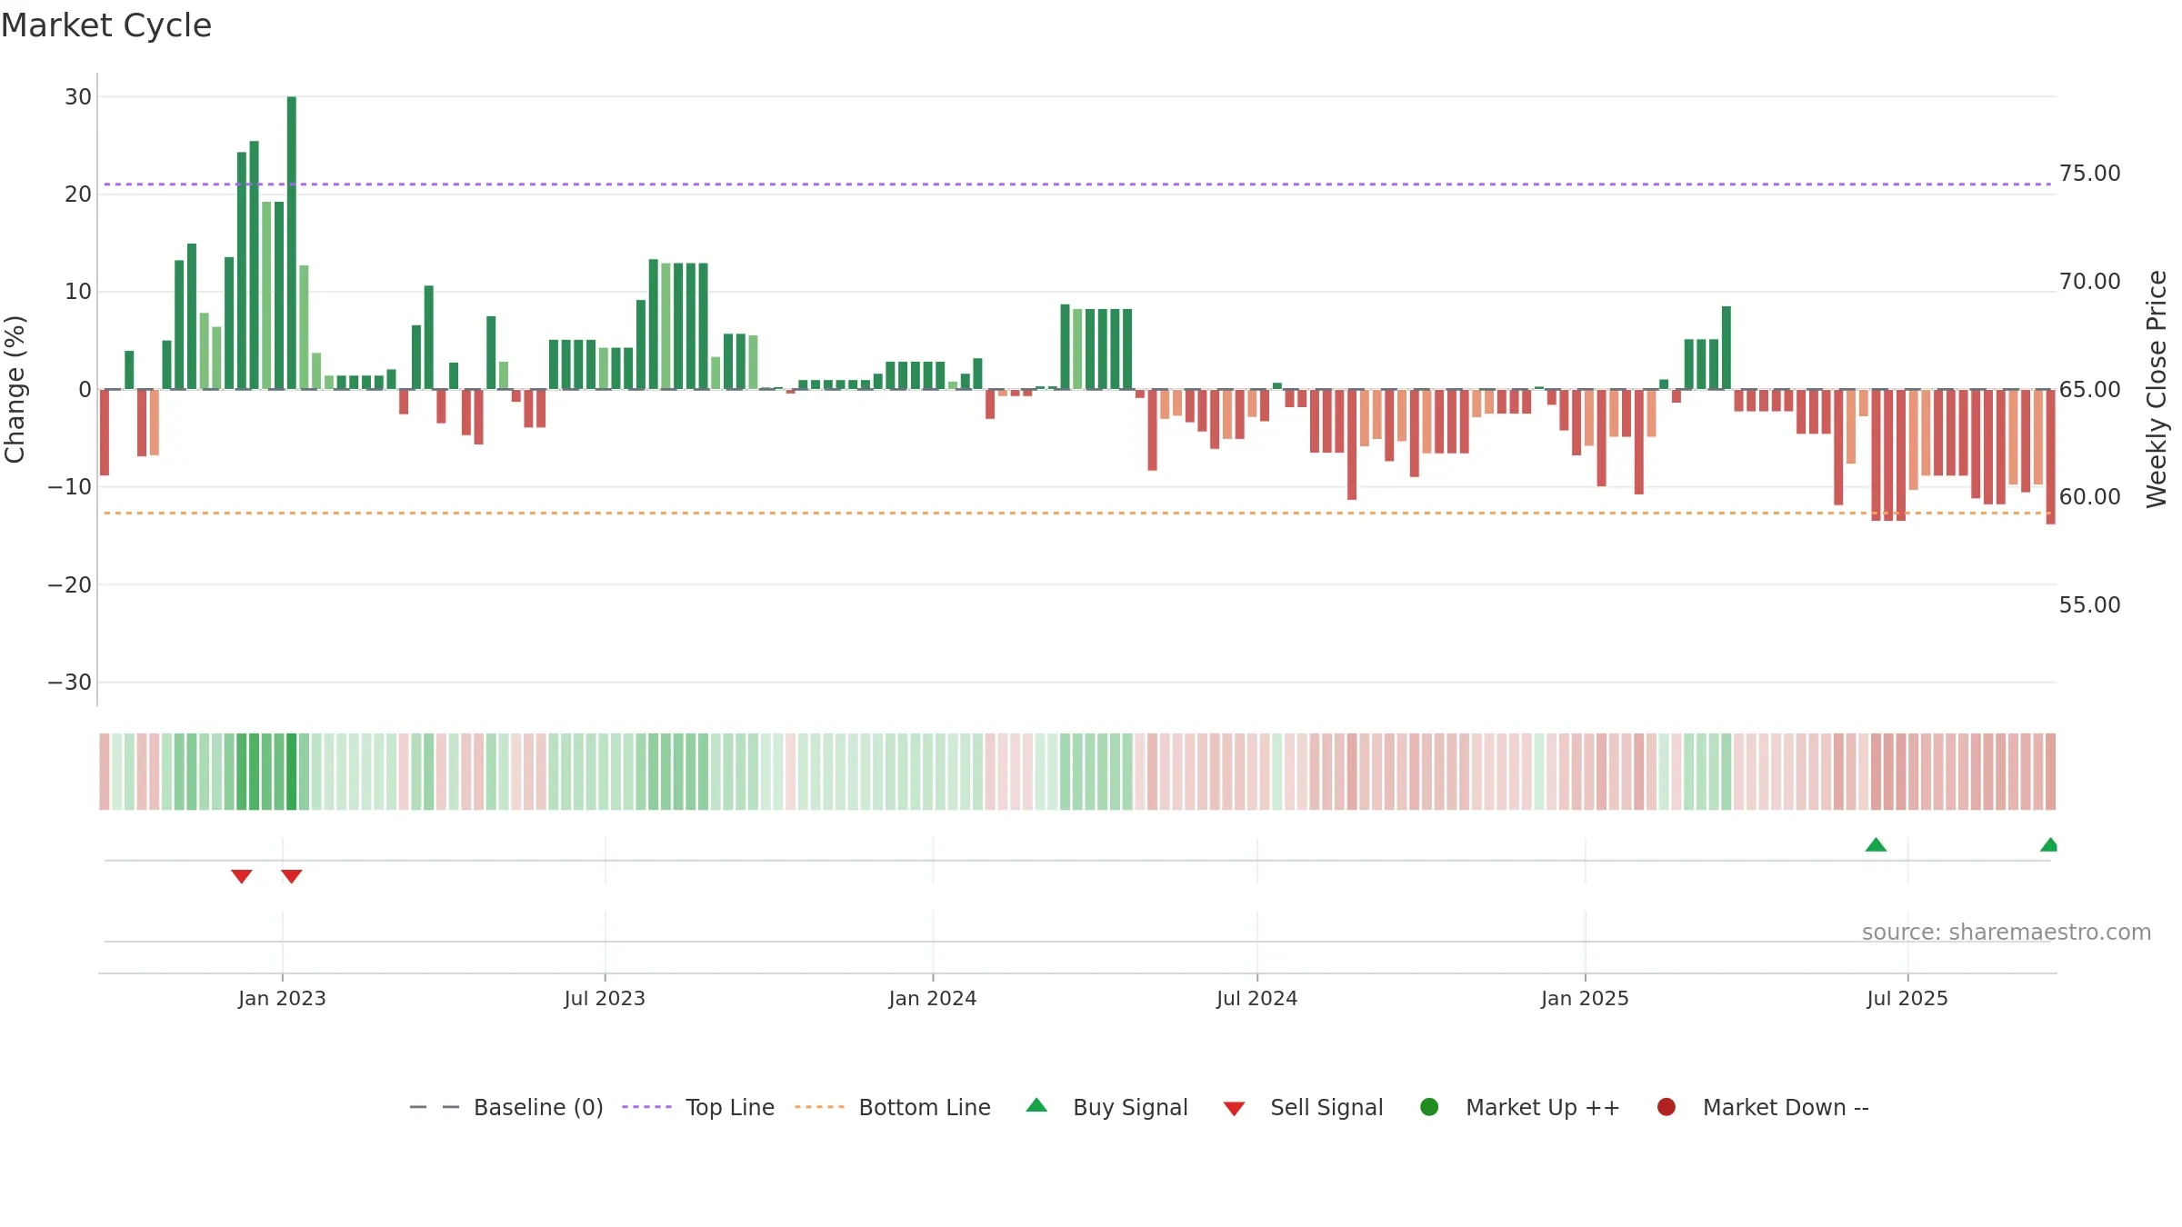Click the Market Cycle chart title
Viewport: 2182px width, 1227px height.
click(x=106, y=25)
